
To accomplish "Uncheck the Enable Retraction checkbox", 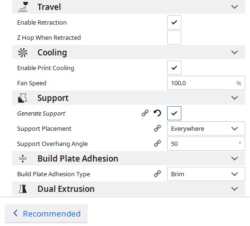I will pyautogui.click(x=174, y=22).
